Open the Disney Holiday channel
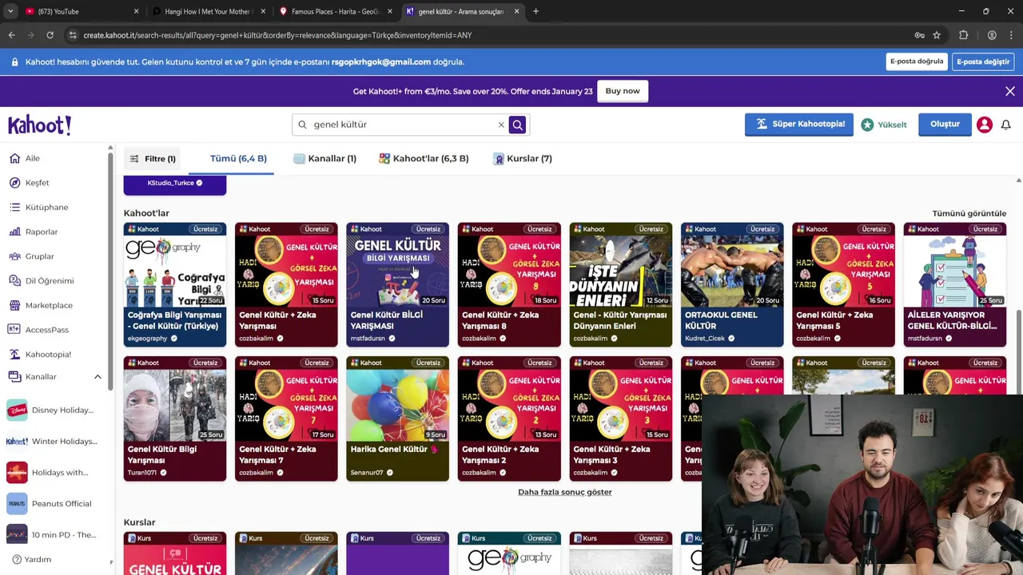The height and width of the screenshot is (575, 1023). click(51, 410)
